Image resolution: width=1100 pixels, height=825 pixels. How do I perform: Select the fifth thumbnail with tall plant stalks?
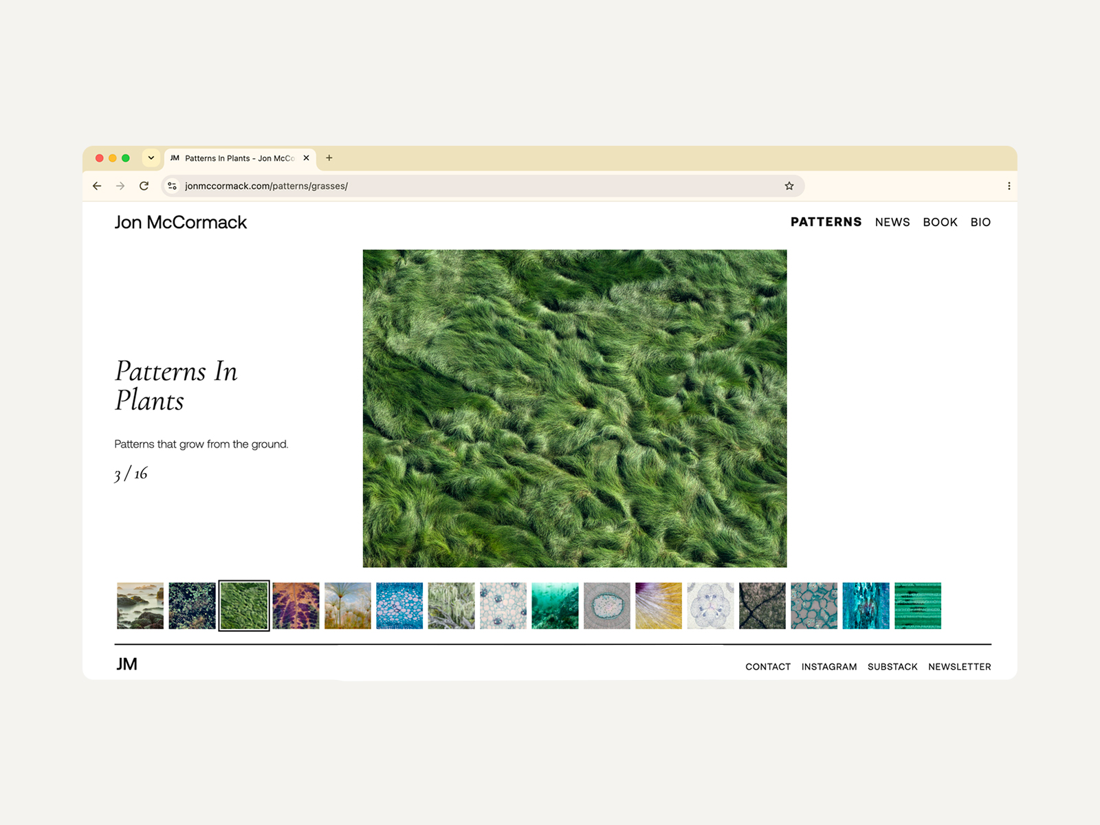[x=348, y=606]
